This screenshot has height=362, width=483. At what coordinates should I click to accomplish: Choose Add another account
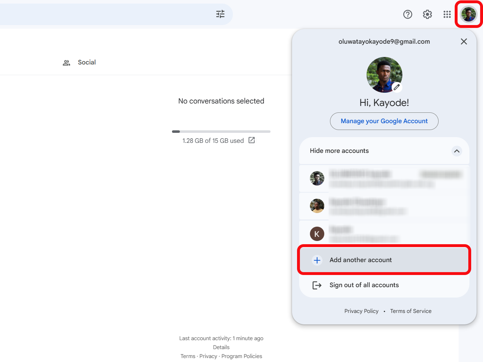click(x=384, y=260)
